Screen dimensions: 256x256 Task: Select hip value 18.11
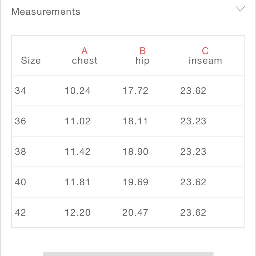(135, 121)
